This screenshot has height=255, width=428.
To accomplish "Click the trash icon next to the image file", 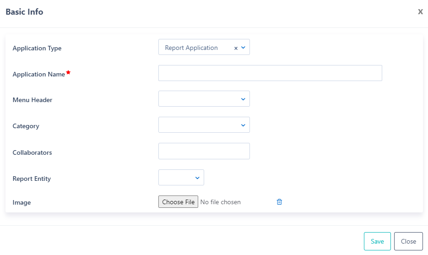I will (x=279, y=202).
